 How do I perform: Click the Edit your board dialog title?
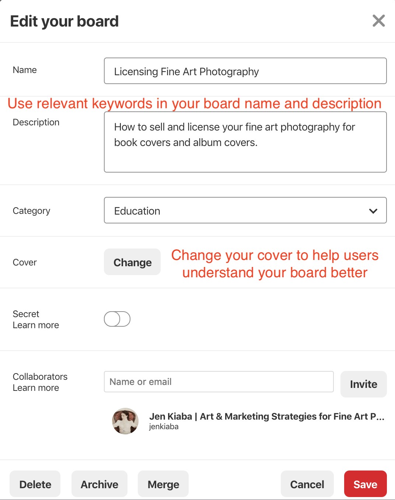pyautogui.click(x=64, y=21)
